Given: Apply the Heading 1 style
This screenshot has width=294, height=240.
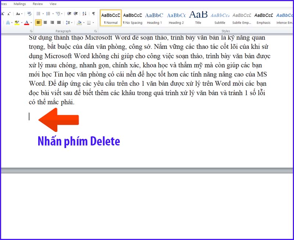Looking at the screenshot, I should [154, 18].
